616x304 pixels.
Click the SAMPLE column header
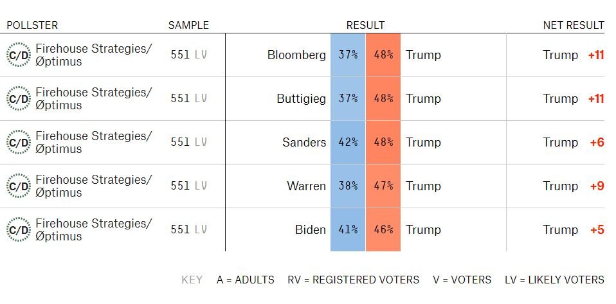pyautogui.click(x=188, y=26)
